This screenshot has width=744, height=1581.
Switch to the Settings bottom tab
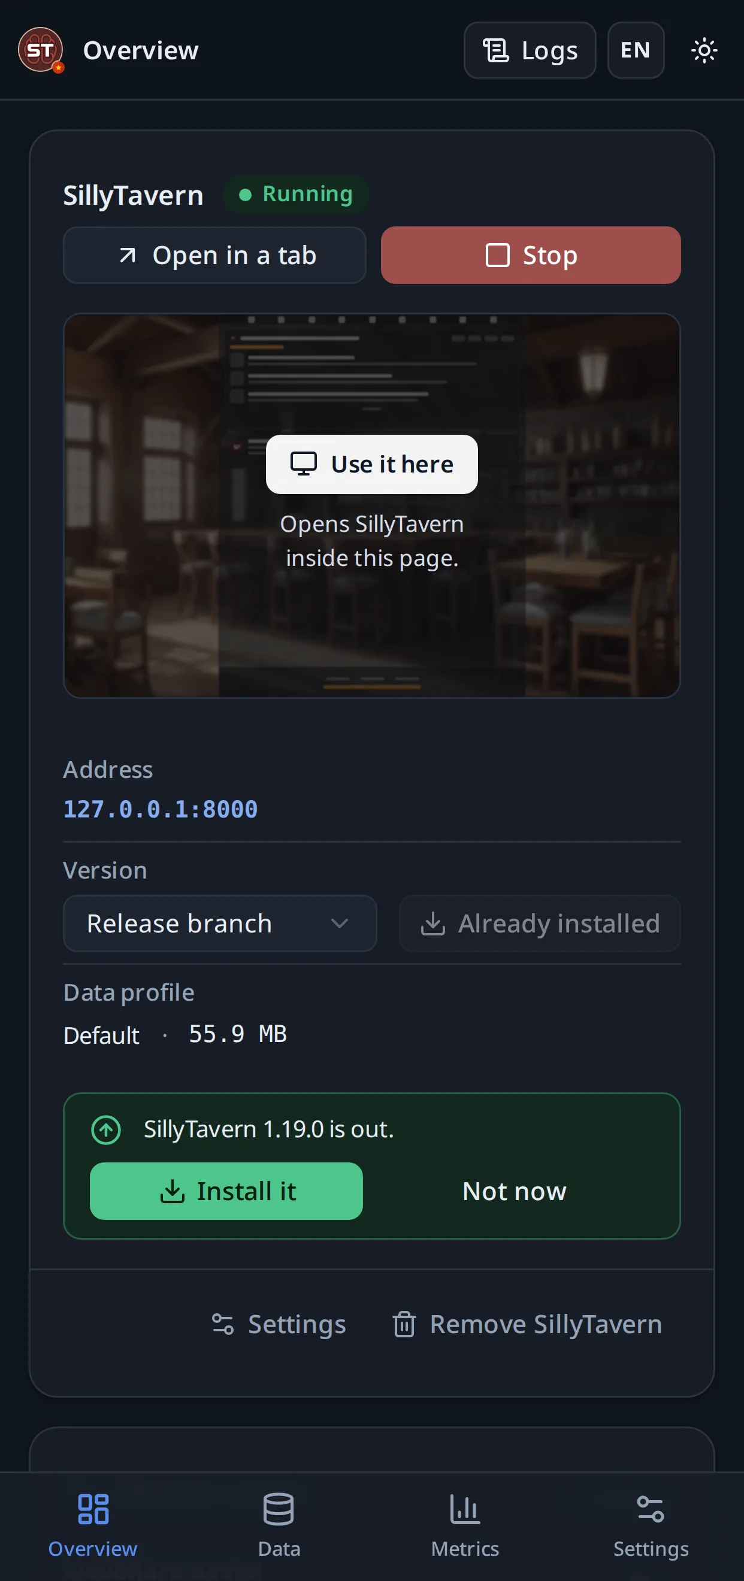click(x=651, y=1526)
